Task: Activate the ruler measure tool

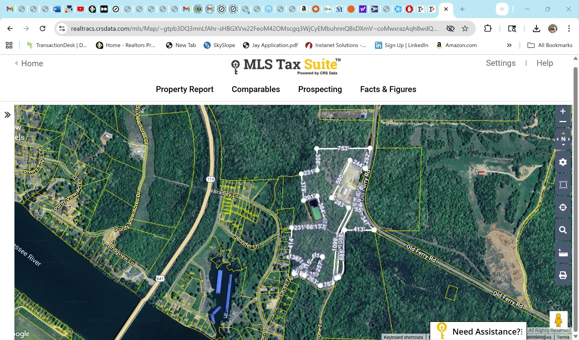Action: (x=563, y=253)
